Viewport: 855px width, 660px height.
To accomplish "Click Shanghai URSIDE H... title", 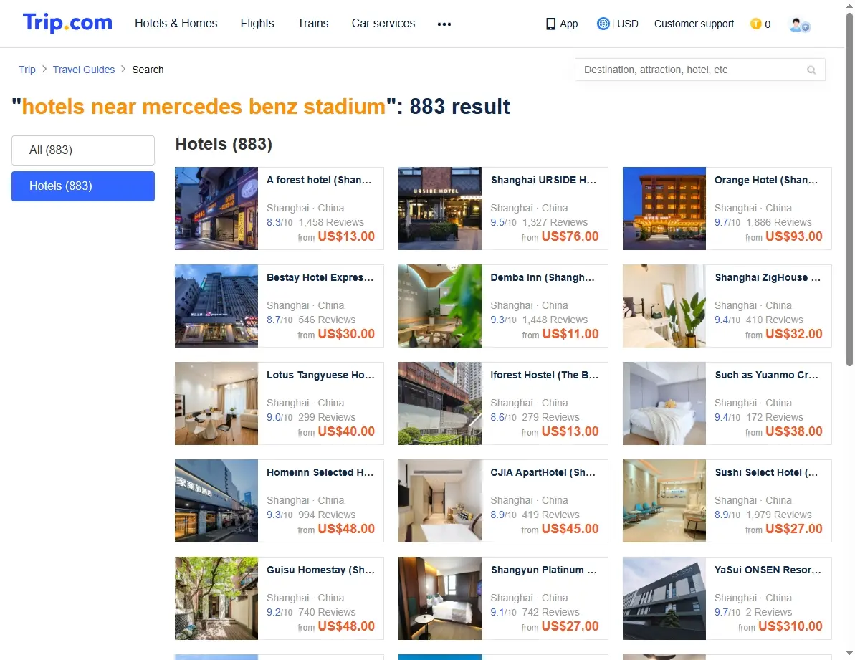I will pyautogui.click(x=544, y=180).
